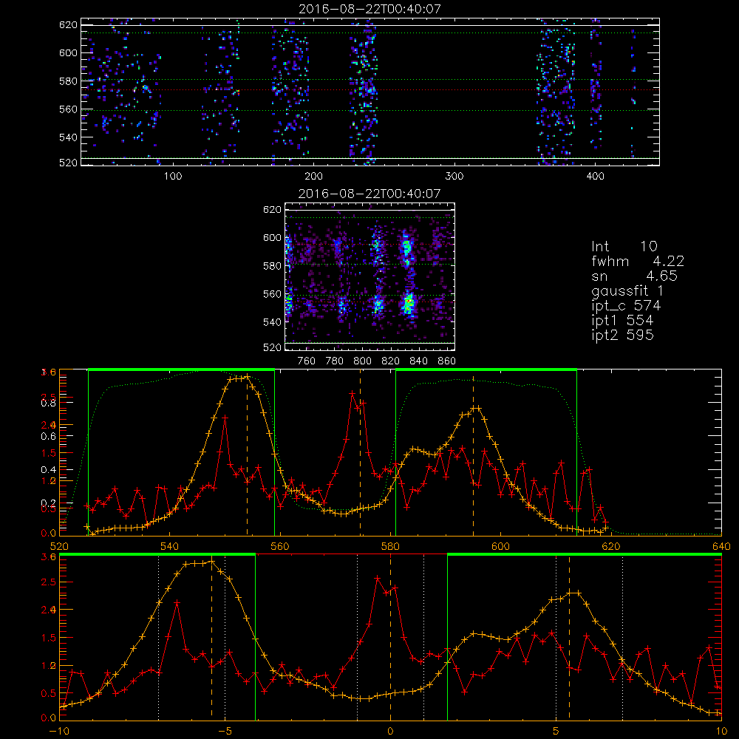Select the 'ipt1 554' readout line
Image resolution: width=739 pixels, height=739 pixels.
point(622,321)
